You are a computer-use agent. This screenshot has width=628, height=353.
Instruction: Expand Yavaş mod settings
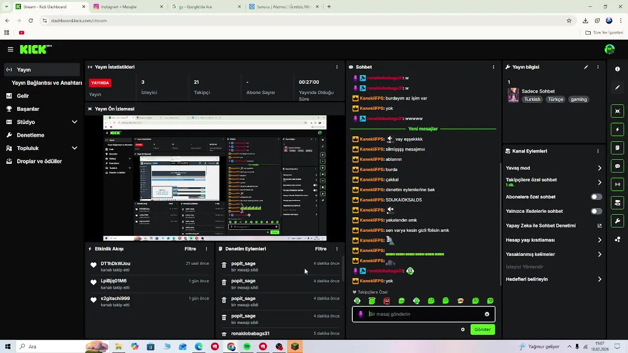pos(553,168)
